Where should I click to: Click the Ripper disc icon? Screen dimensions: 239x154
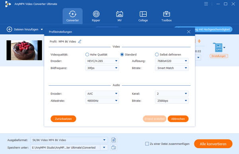click(96, 14)
